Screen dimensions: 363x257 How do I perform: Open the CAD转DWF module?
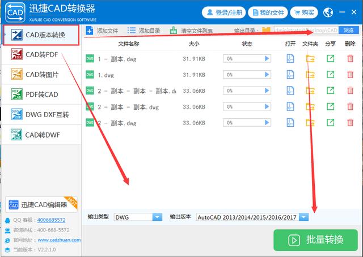(x=41, y=135)
